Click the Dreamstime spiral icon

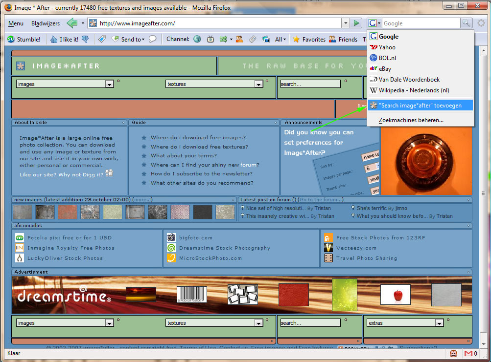[171, 248]
